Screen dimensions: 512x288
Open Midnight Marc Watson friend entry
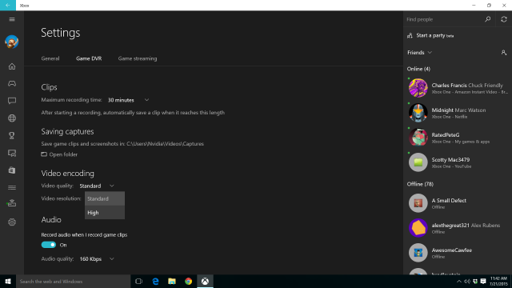tap(458, 113)
